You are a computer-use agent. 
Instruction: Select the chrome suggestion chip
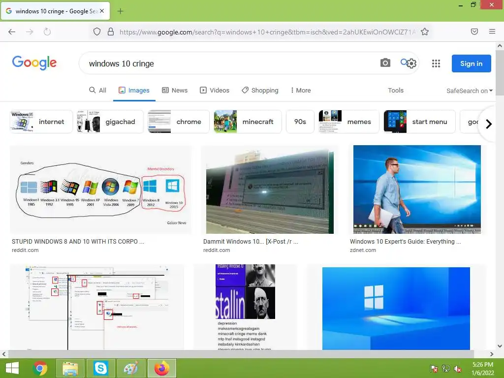(x=178, y=122)
